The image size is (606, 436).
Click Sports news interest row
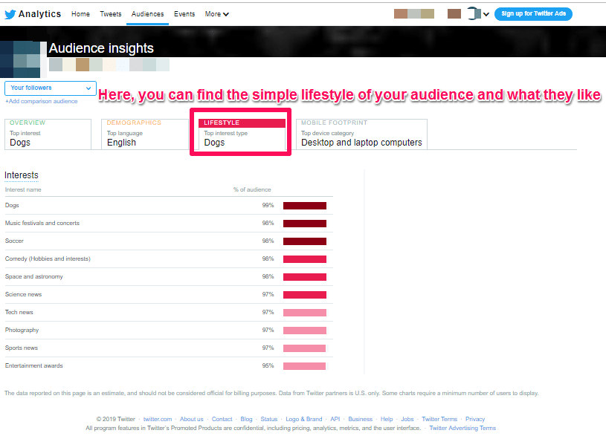169,348
